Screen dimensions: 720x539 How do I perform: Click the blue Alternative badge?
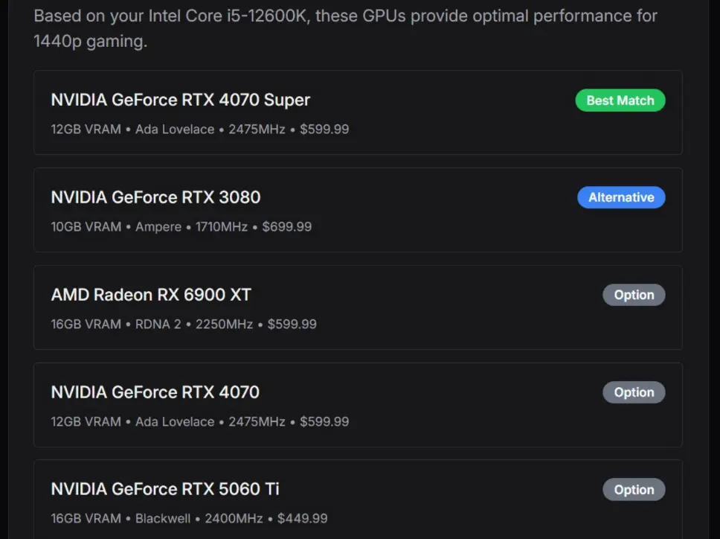[x=621, y=197]
